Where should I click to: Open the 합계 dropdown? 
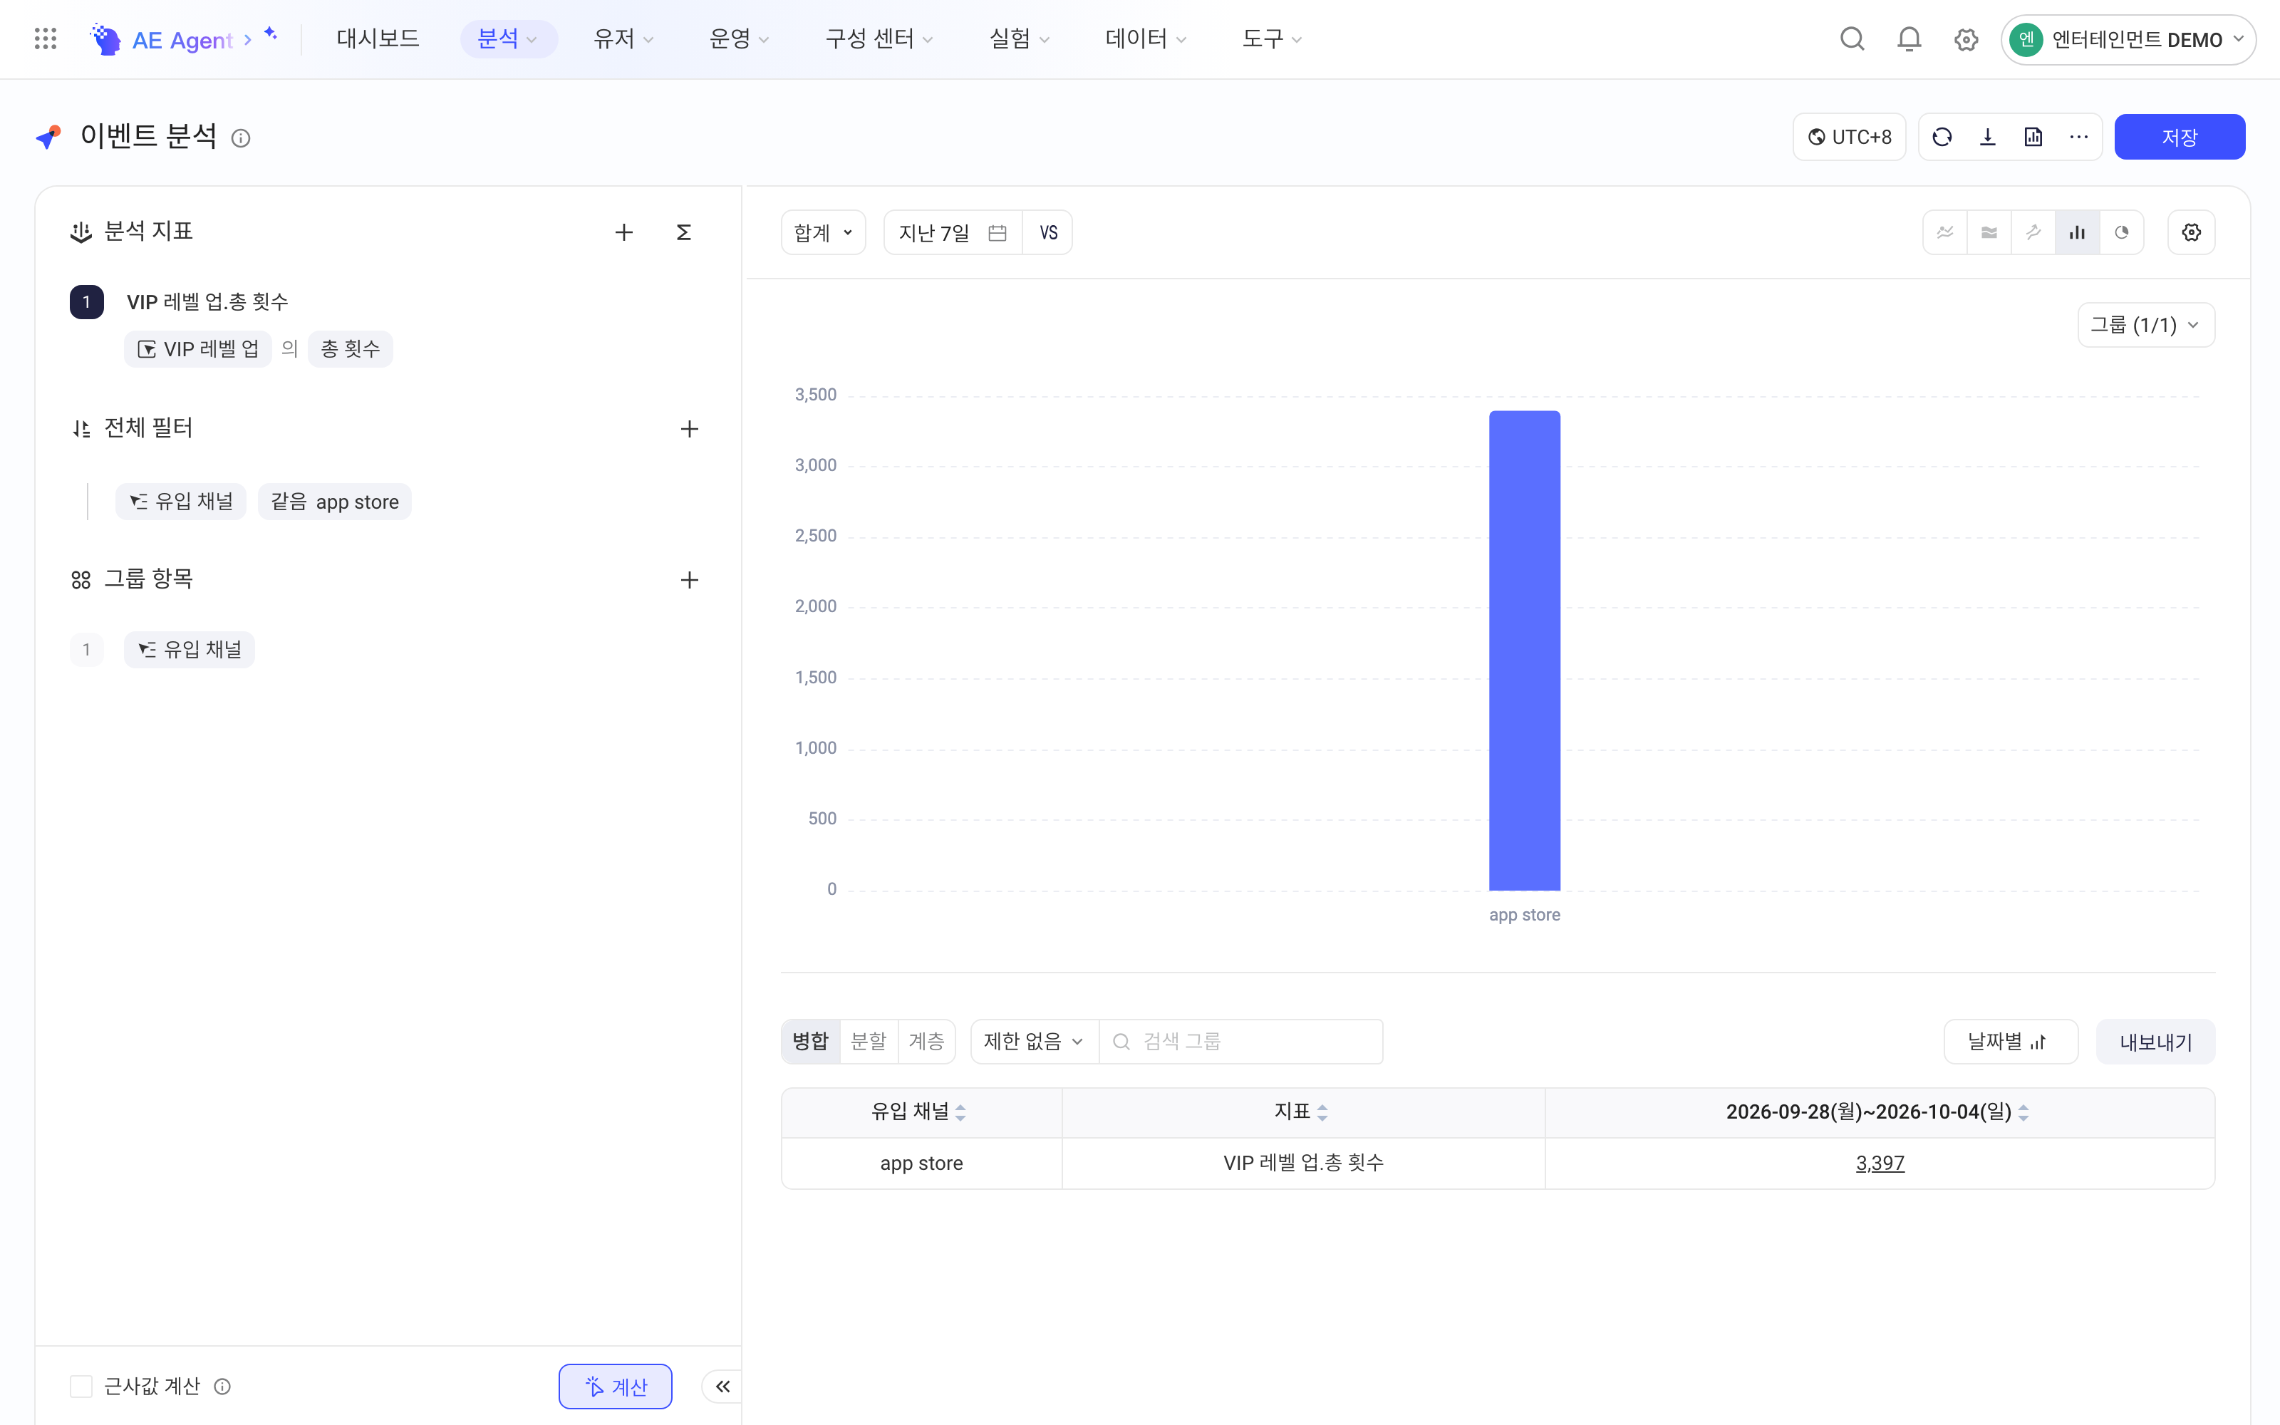(824, 232)
